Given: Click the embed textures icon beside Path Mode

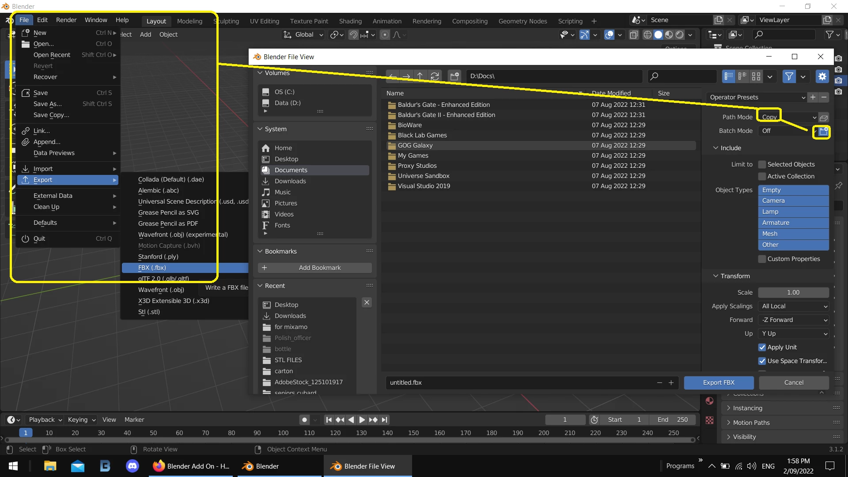Looking at the screenshot, I should [824, 117].
